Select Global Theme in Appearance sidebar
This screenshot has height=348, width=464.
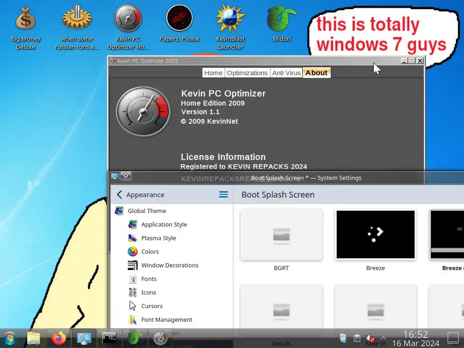pyautogui.click(x=172, y=211)
